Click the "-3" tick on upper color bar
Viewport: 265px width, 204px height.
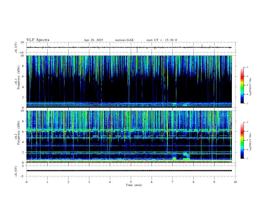[247, 67]
